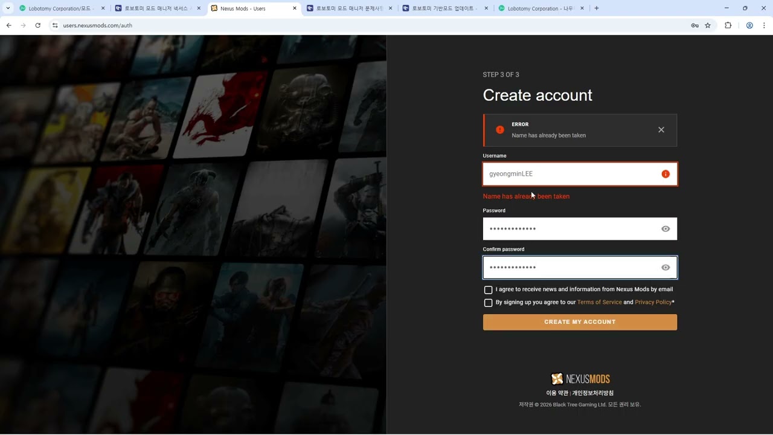The width and height of the screenshot is (773, 435).
Task: Switch to the 로보토미 모드 매니저 문제사항 tab
Action: point(350,8)
